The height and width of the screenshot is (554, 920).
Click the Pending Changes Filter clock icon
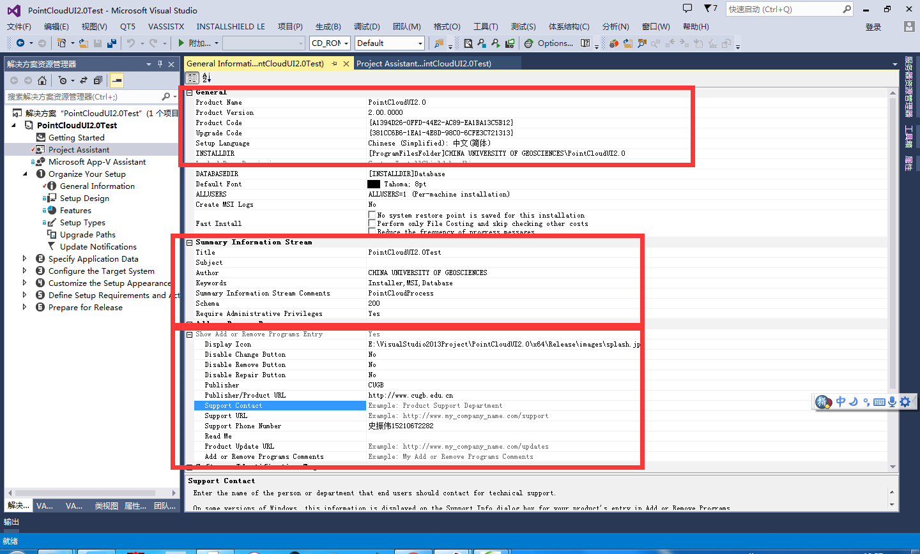click(x=63, y=80)
